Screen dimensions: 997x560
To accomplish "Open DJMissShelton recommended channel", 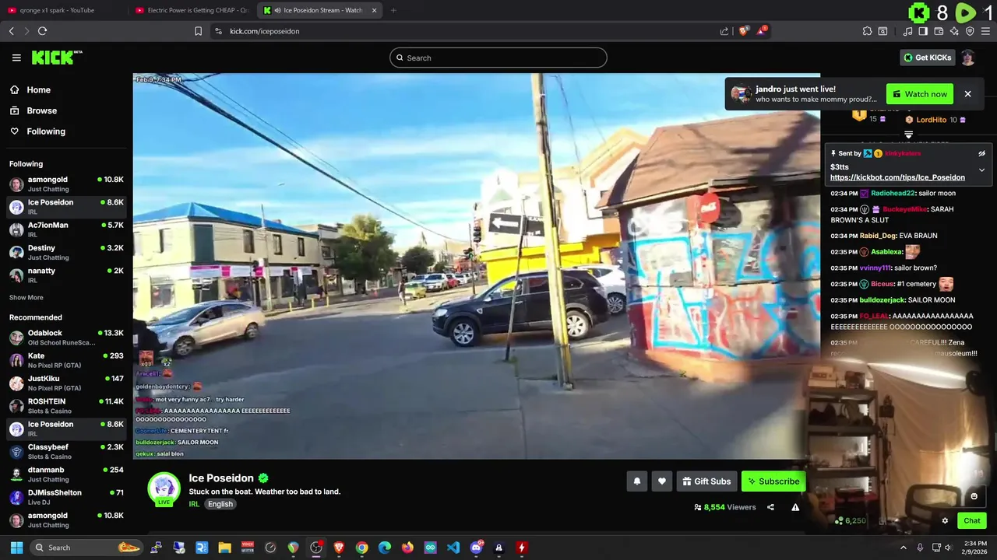I will pyautogui.click(x=66, y=497).
